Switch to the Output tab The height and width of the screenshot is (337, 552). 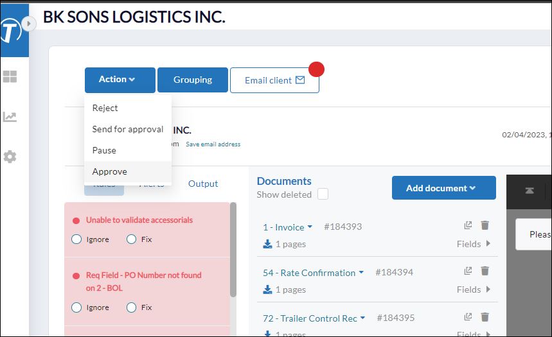coord(203,184)
